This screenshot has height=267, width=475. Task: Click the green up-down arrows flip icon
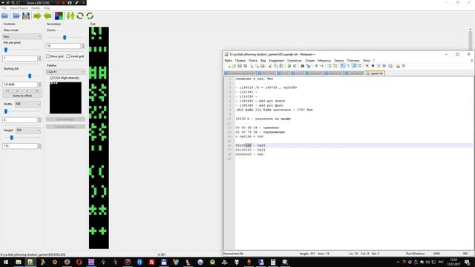(71, 16)
